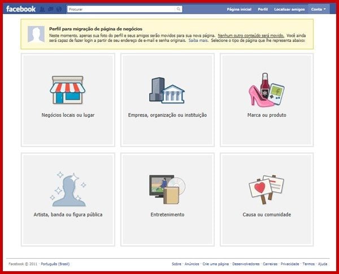
Task: Open Privacidade footer link
Action: [290, 264]
